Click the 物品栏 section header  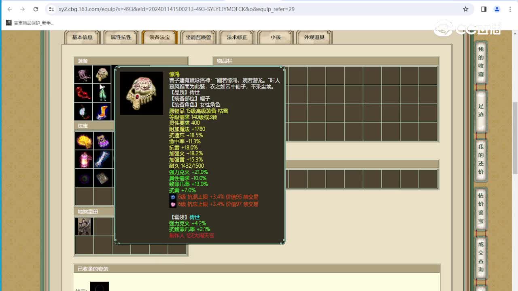[326, 61]
